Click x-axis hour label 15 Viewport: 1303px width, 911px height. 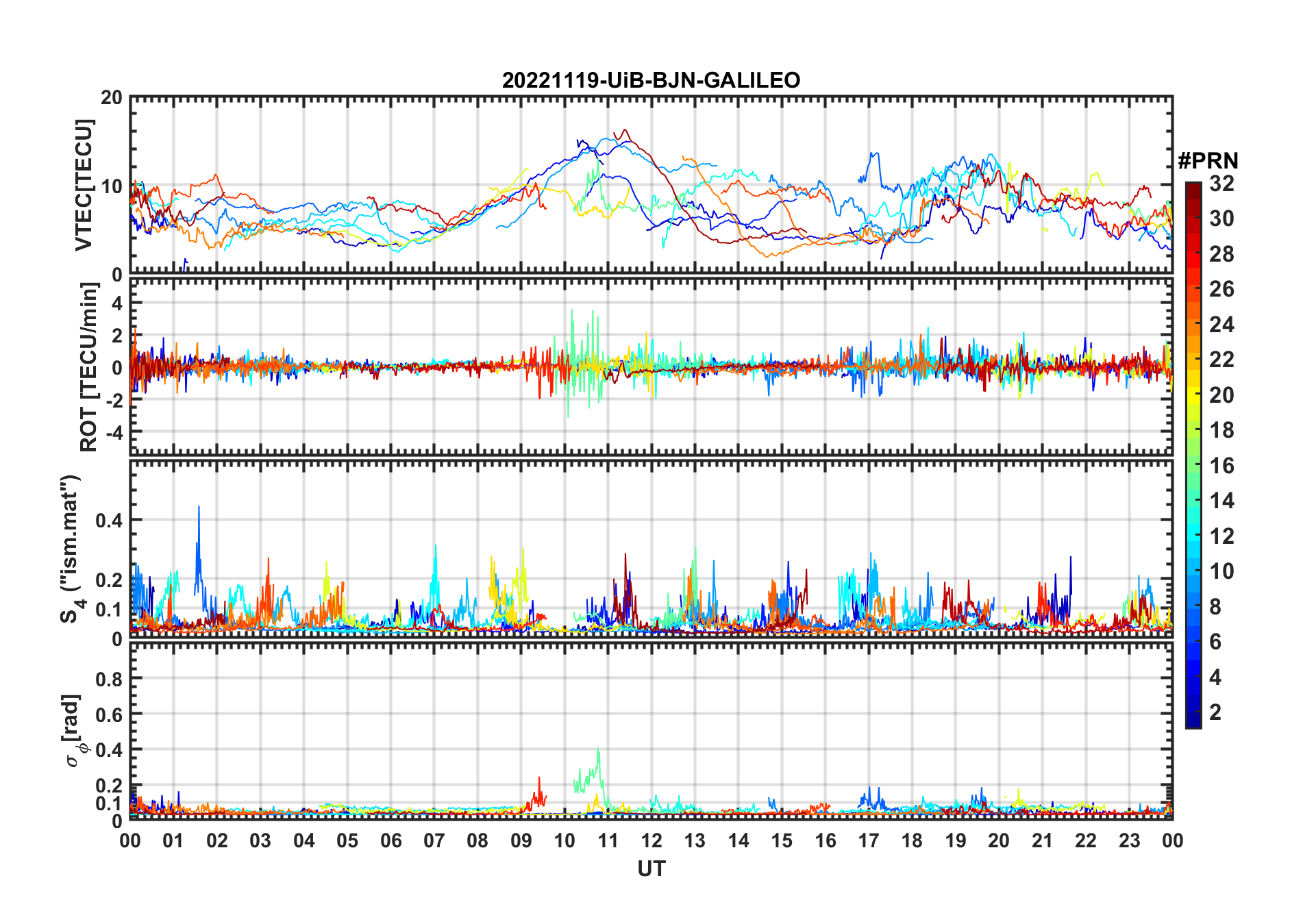782,840
